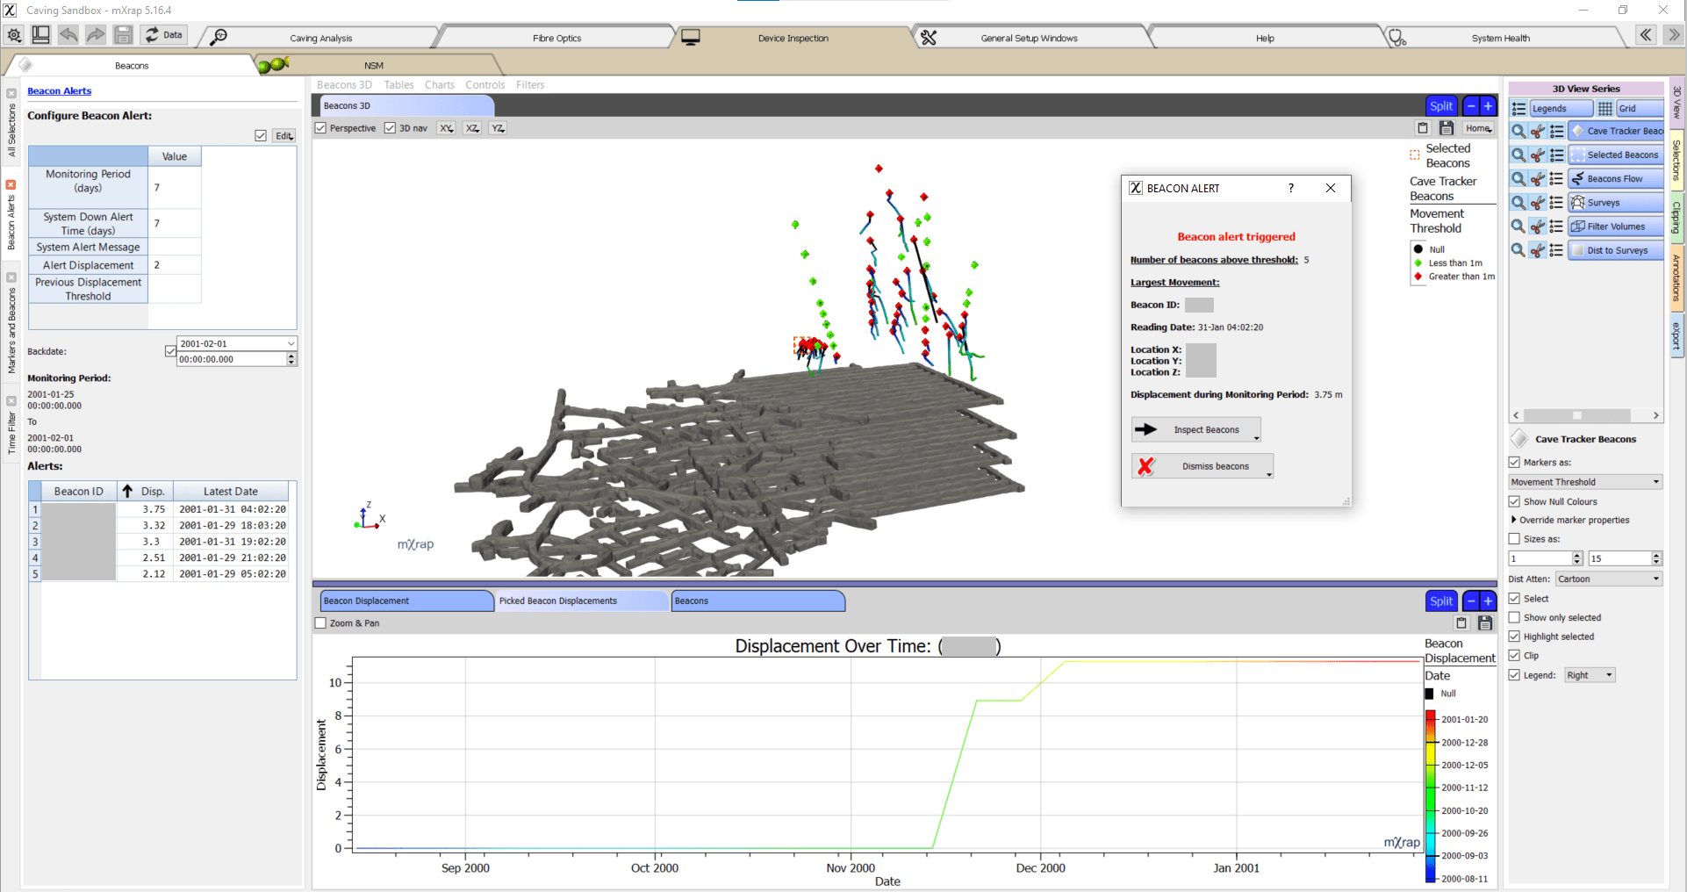This screenshot has width=1687, height=892.
Task: Open the Beacon Alerts link
Action: coord(59,90)
